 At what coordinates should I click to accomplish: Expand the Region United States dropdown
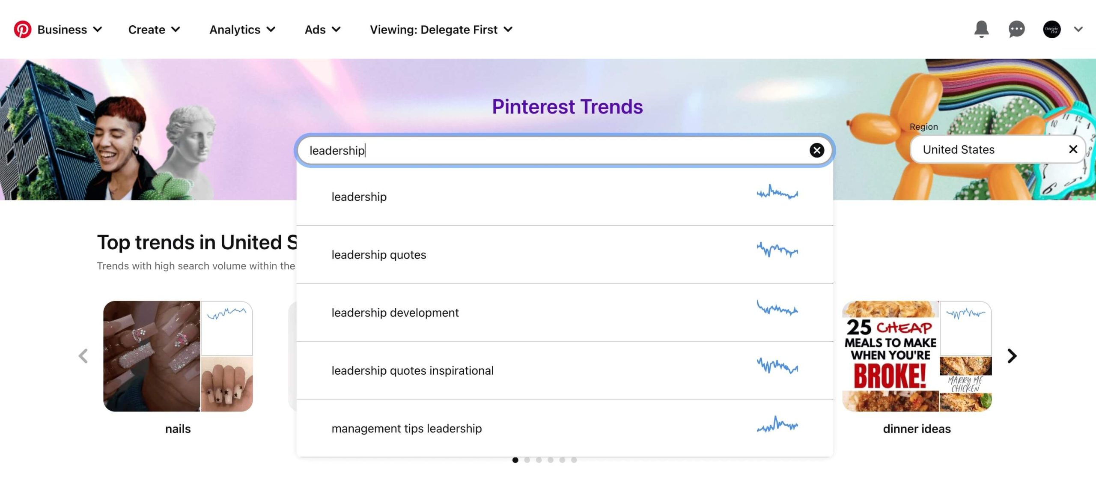coord(979,149)
